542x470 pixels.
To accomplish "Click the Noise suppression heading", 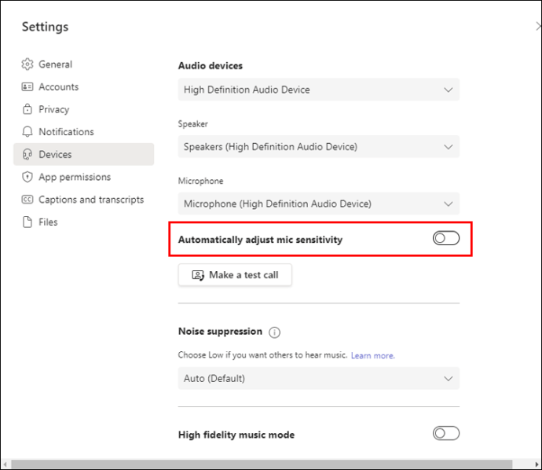I will [x=220, y=332].
